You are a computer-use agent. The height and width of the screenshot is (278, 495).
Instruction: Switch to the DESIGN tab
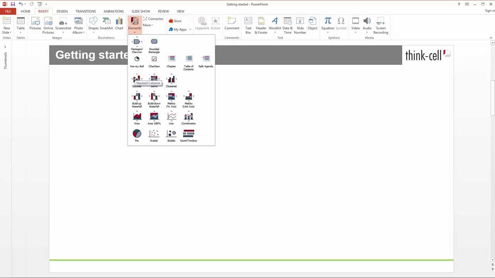(x=62, y=12)
